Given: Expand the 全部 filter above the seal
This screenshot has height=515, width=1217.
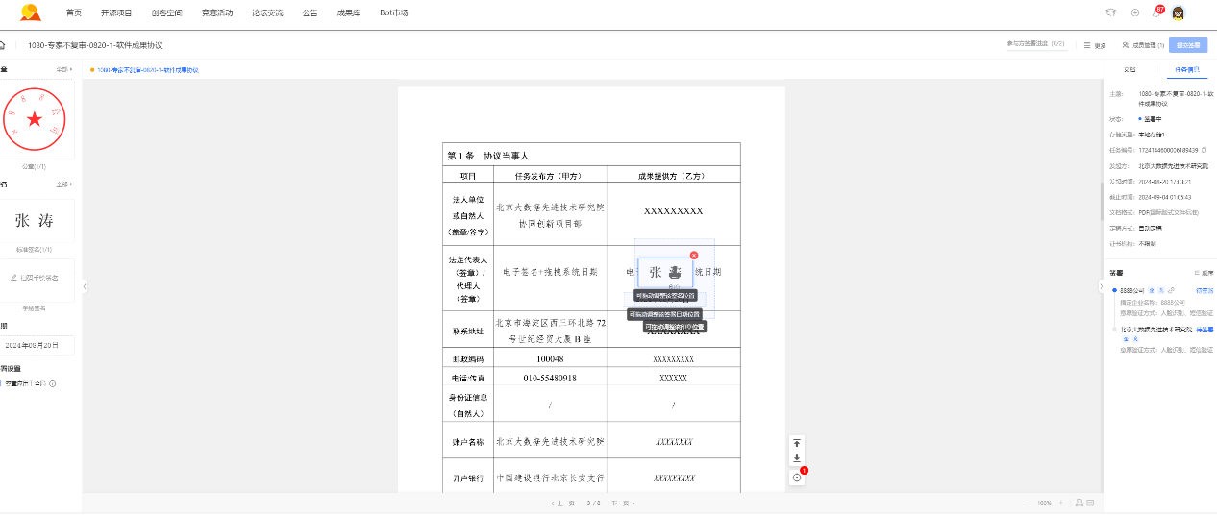Looking at the screenshot, I should tap(62, 70).
